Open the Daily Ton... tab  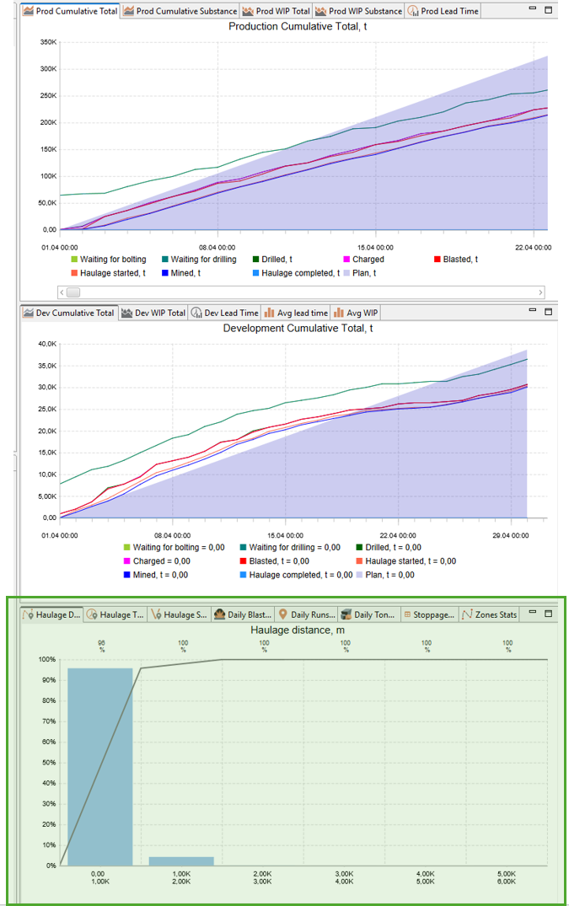[x=368, y=614]
